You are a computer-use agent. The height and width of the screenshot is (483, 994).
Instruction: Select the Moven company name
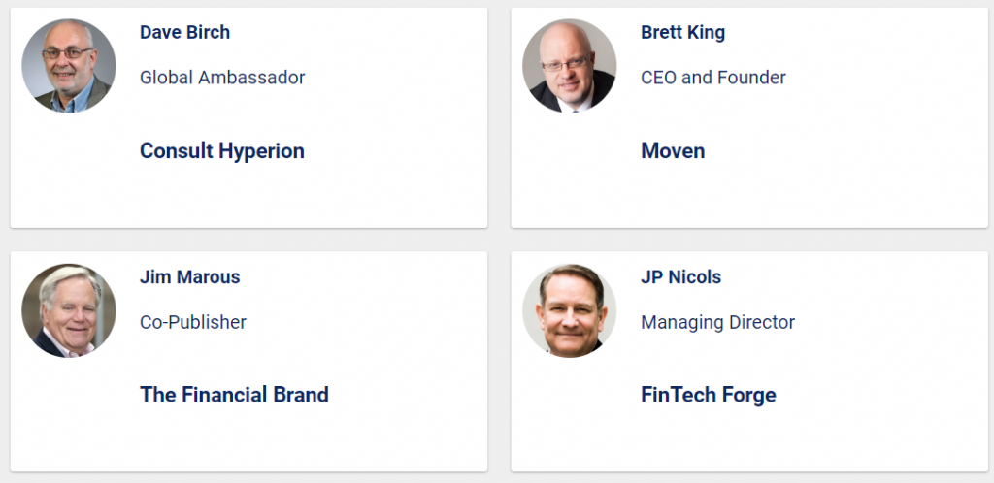click(x=673, y=150)
